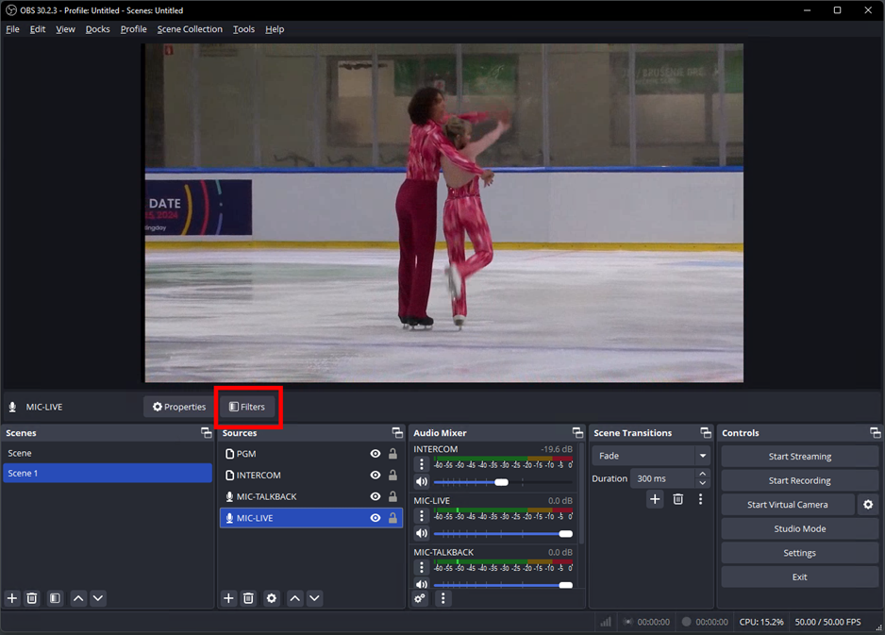Lock the MIC-TALKBACK source
The width and height of the screenshot is (885, 635).
point(392,497)
